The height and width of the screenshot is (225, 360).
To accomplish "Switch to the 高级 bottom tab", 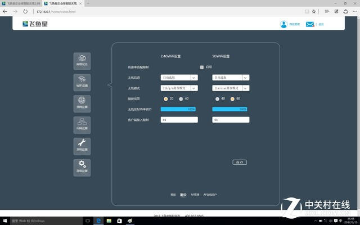I will pyautogui.click(x=183, y=195).
